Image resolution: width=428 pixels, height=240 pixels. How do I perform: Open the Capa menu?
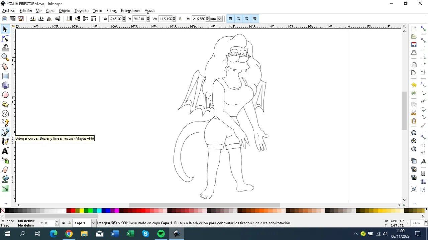click(50, 11)
